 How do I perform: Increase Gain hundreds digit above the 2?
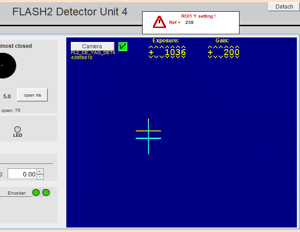coord(226,47)
